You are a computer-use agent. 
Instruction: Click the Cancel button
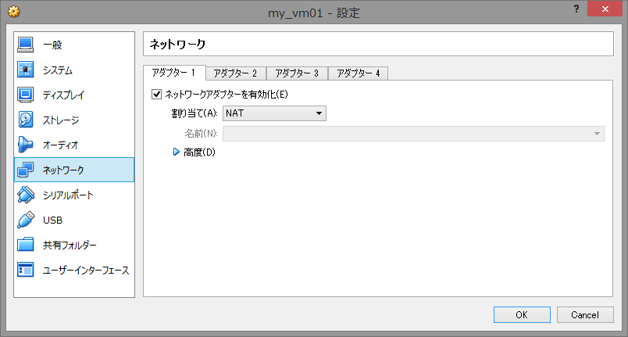[x=585, y=314]
